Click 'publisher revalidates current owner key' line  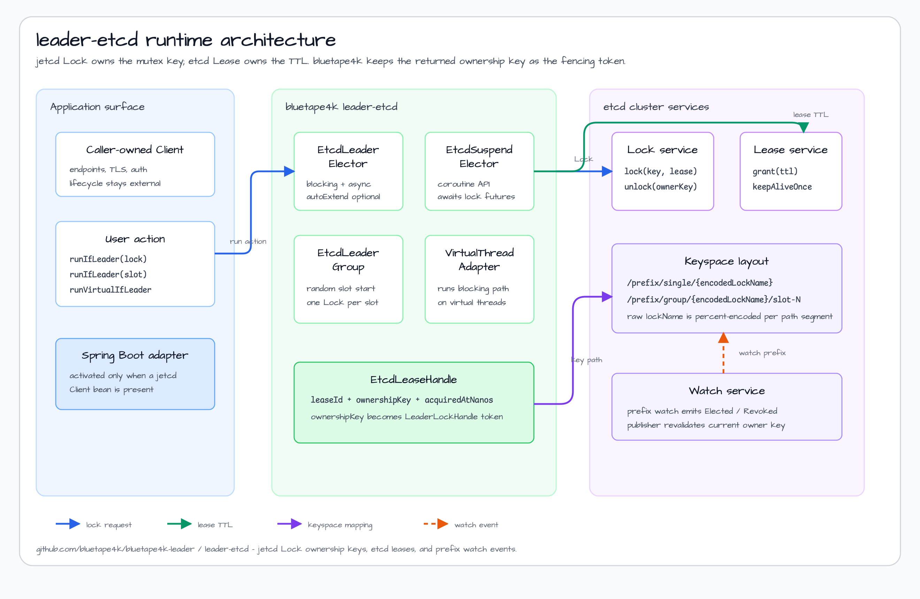point(706,425)
